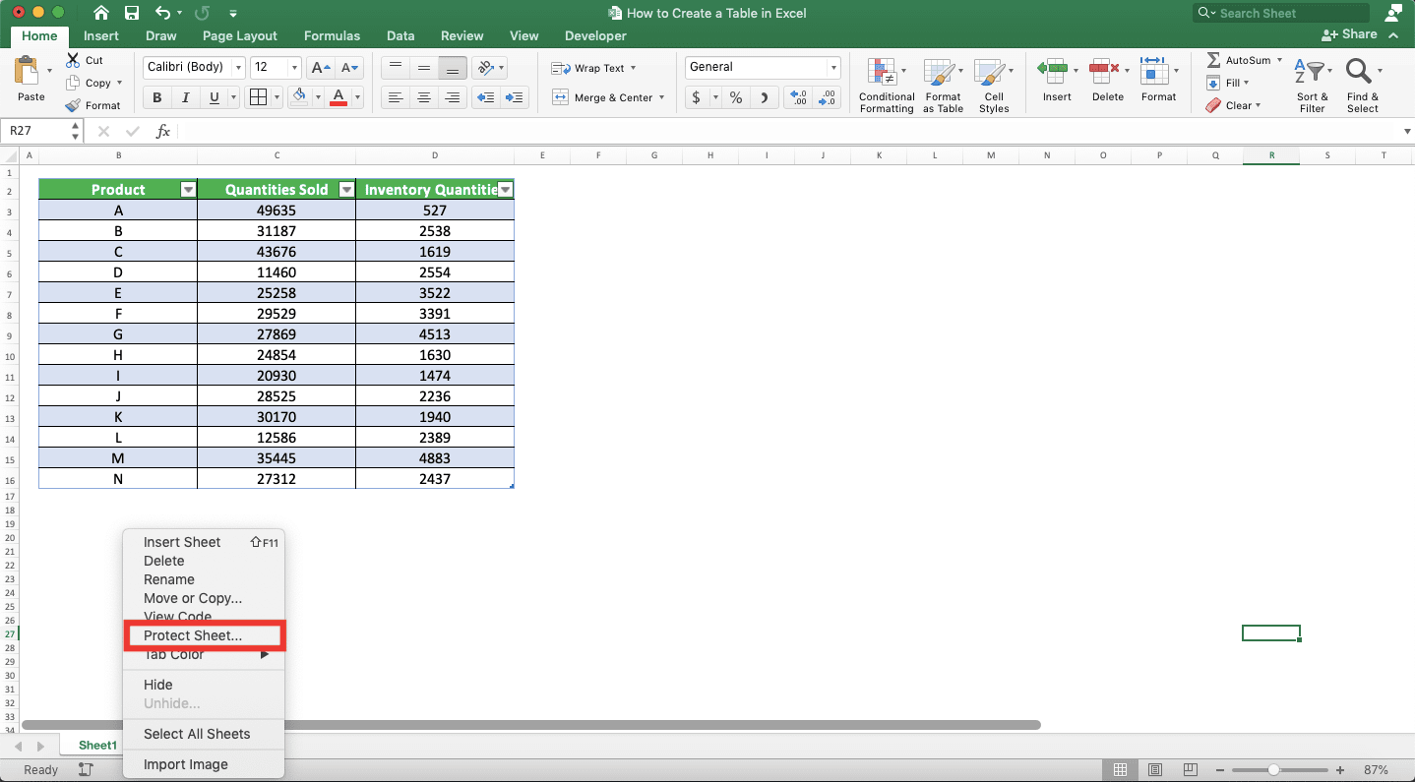Image resolution: width=1415 pixels, height=782 pixels.
Task: Increase font size with large A
Action: [320, 68]
